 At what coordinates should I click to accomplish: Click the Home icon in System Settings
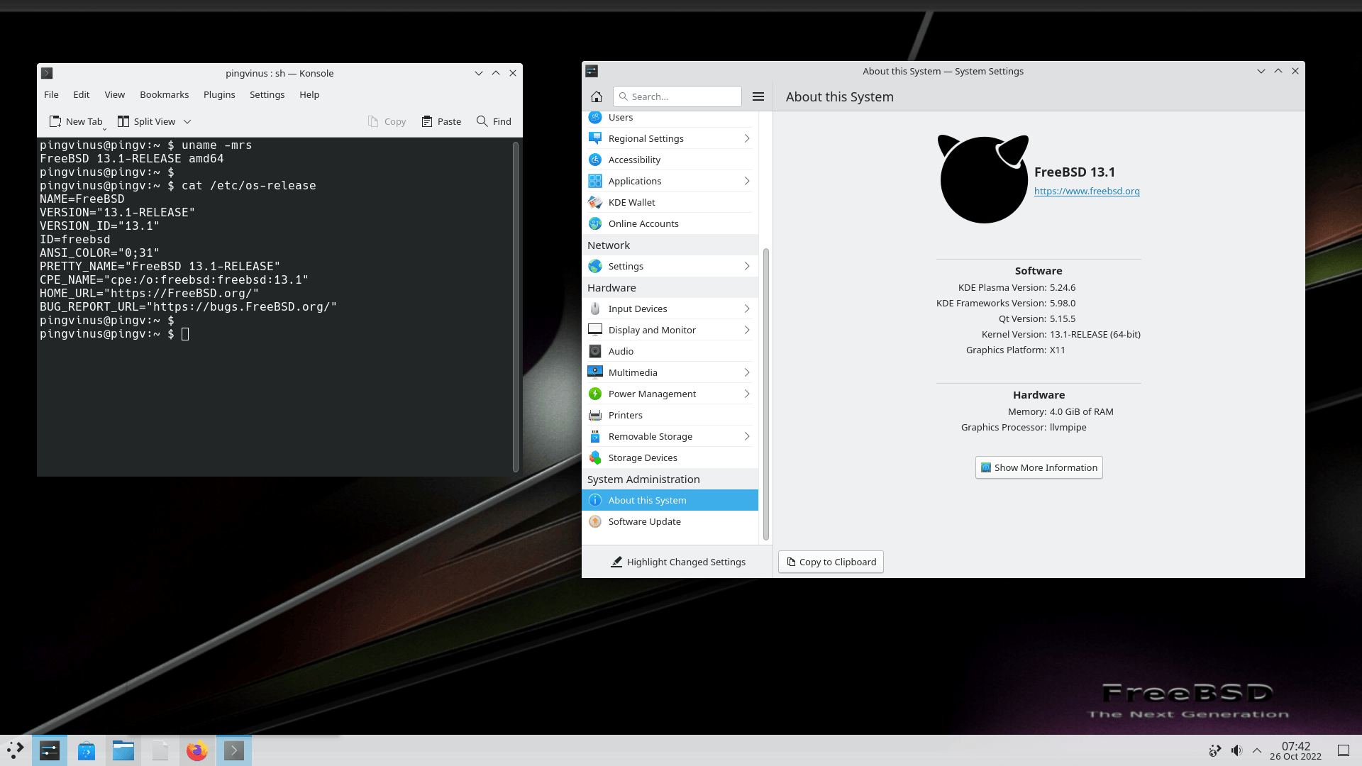click(597, 96)
